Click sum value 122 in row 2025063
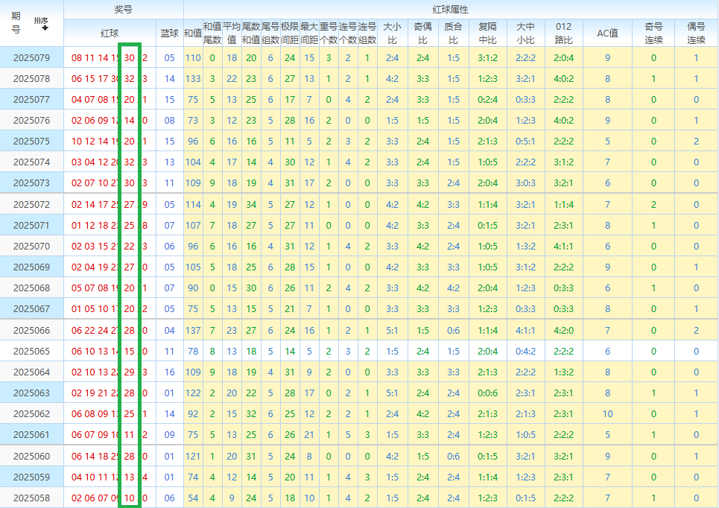This screenshot has width=719, height=508. coord(193,393)
